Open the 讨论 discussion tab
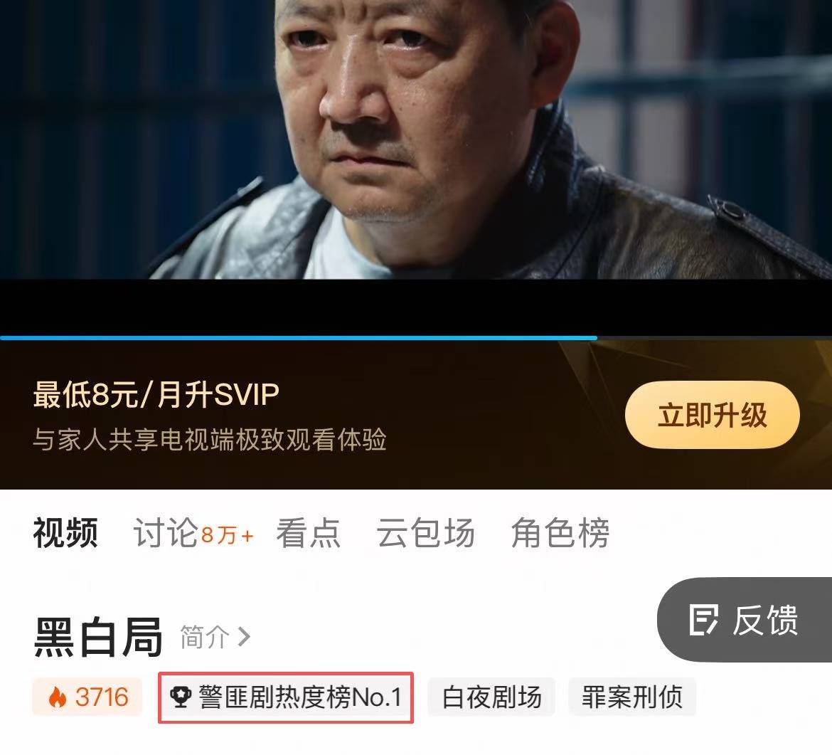 [165, 532]
